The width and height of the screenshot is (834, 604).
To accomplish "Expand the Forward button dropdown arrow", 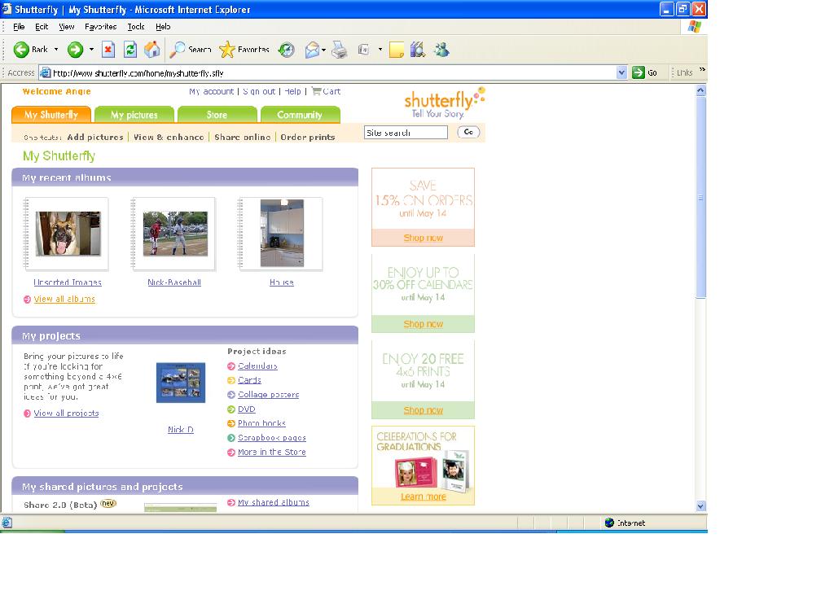I will pyautogui.click(x=91, y=50).
